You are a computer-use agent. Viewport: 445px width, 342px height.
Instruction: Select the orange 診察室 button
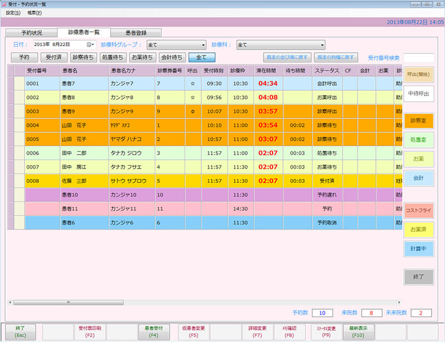pyautogui.click(x=419, y=121)
